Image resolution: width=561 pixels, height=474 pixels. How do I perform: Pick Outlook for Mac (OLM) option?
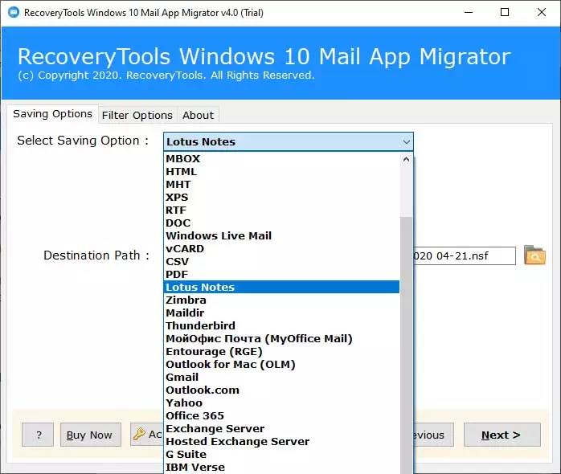(x=230, y=365)
